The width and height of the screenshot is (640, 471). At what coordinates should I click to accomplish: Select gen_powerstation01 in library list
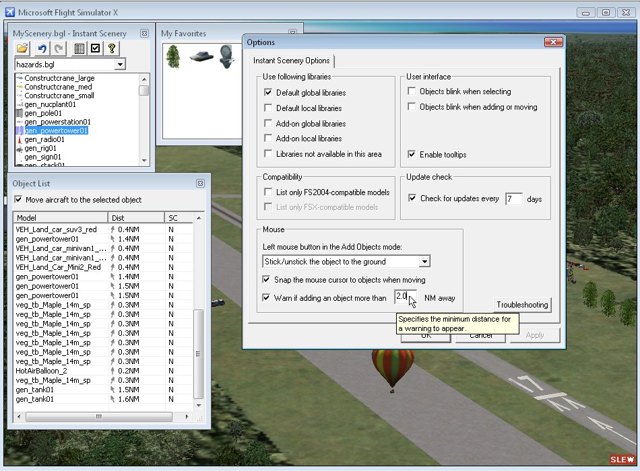click(57, 122)
